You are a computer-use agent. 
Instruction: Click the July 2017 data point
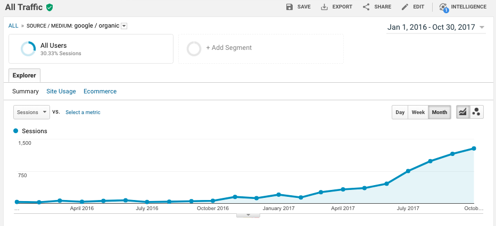[x=408, y=171]
